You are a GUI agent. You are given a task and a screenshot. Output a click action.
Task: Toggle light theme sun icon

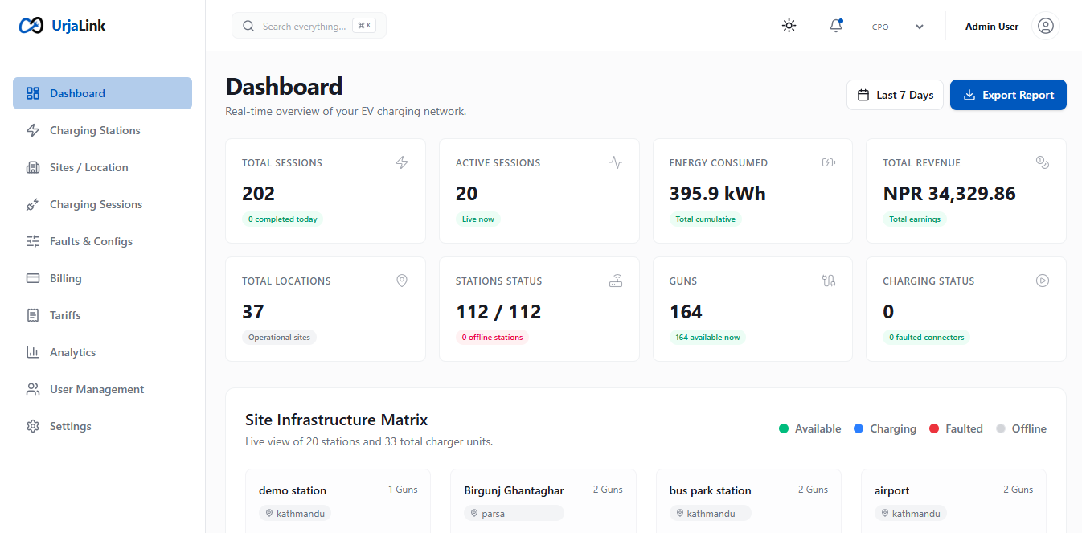(789, 26)
